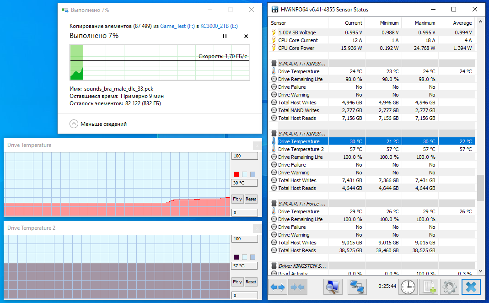Edit the min value 0 in Drive Temperature graph

tap(244, 212)
